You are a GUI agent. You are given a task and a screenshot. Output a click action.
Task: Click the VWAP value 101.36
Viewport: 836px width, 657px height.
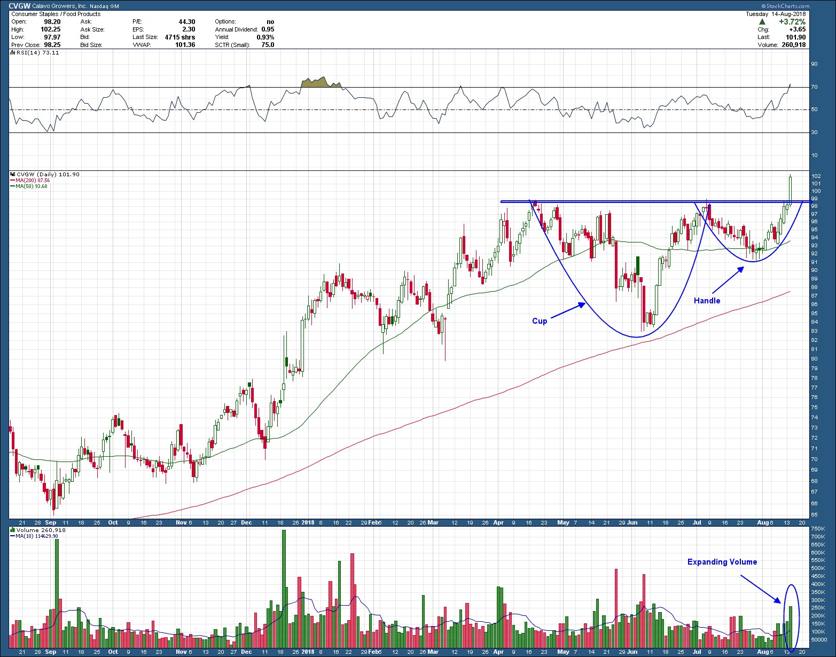[185, 45]
